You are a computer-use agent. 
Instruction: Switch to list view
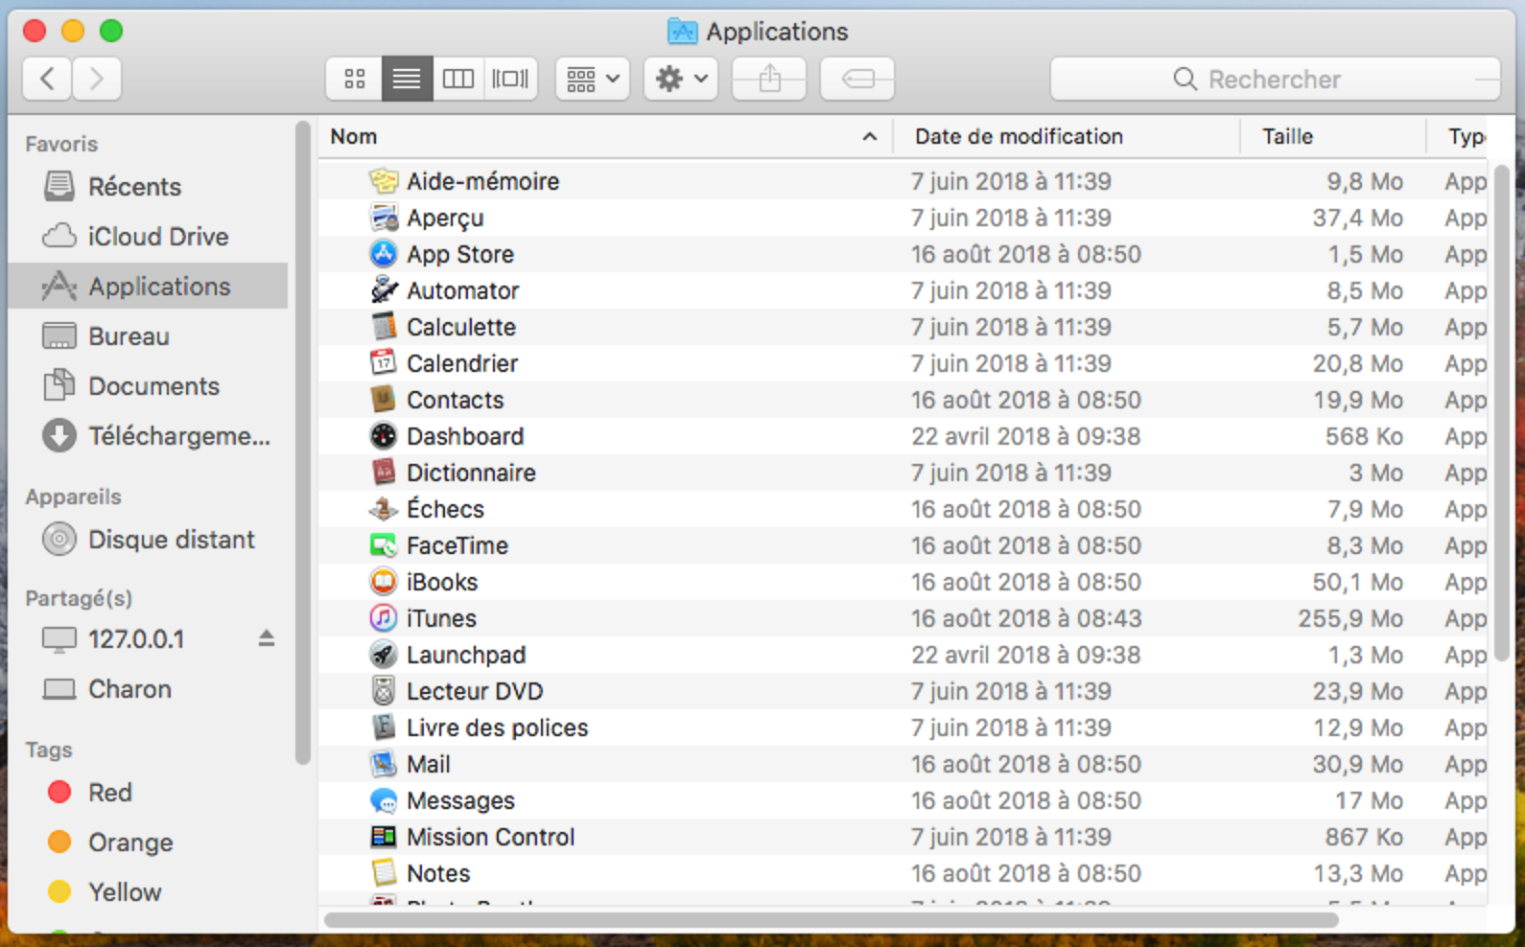(x=407, y=79)
